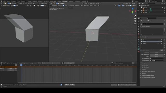Screen dimensions: 166x93
Task: Select the Основа shape key row
Action: coord(151,40)
